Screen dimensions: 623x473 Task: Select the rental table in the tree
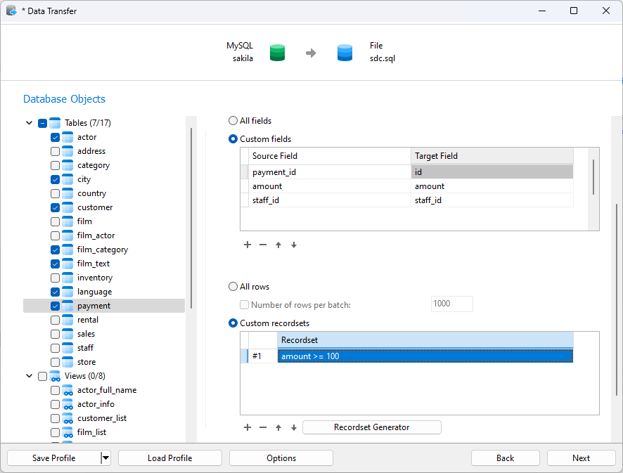88,320
